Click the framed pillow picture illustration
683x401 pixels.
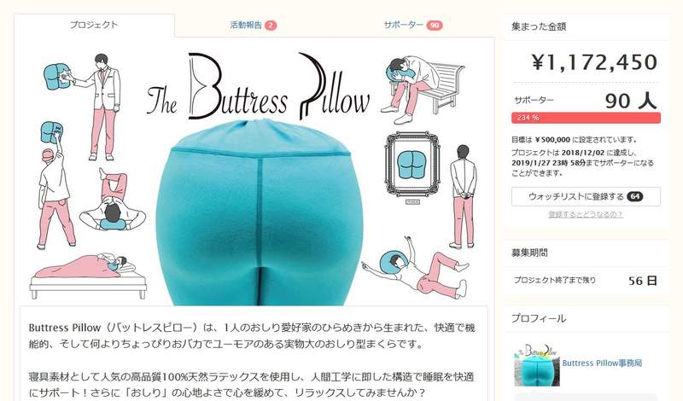[x=412, y=166]
